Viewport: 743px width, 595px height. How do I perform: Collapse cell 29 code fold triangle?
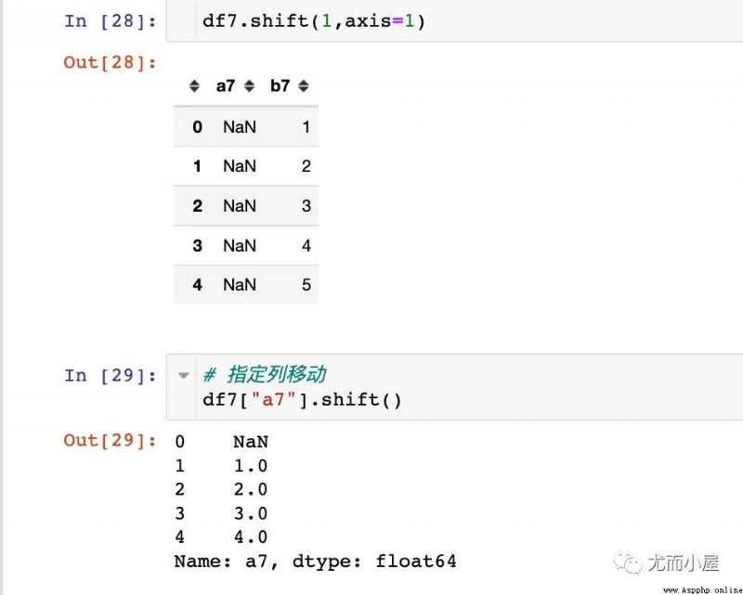(183, 375)
